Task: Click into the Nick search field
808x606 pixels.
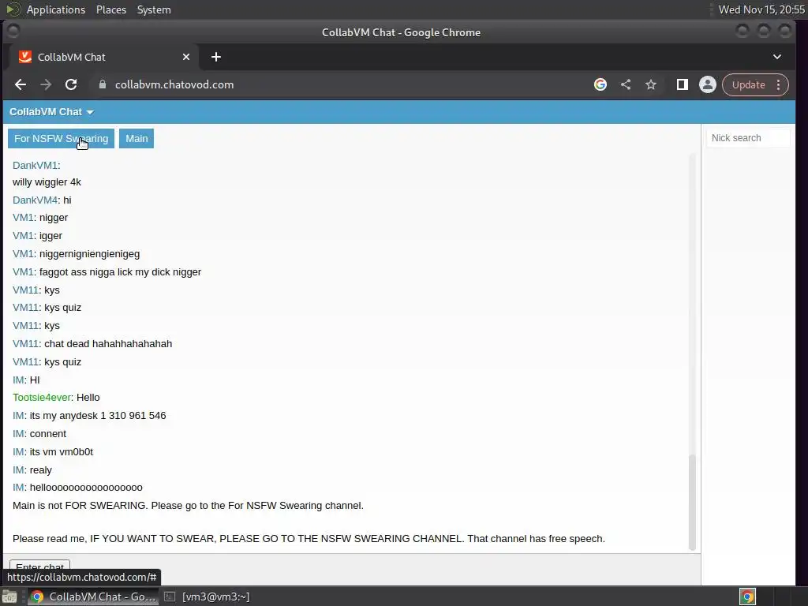Action: [748, 138]
